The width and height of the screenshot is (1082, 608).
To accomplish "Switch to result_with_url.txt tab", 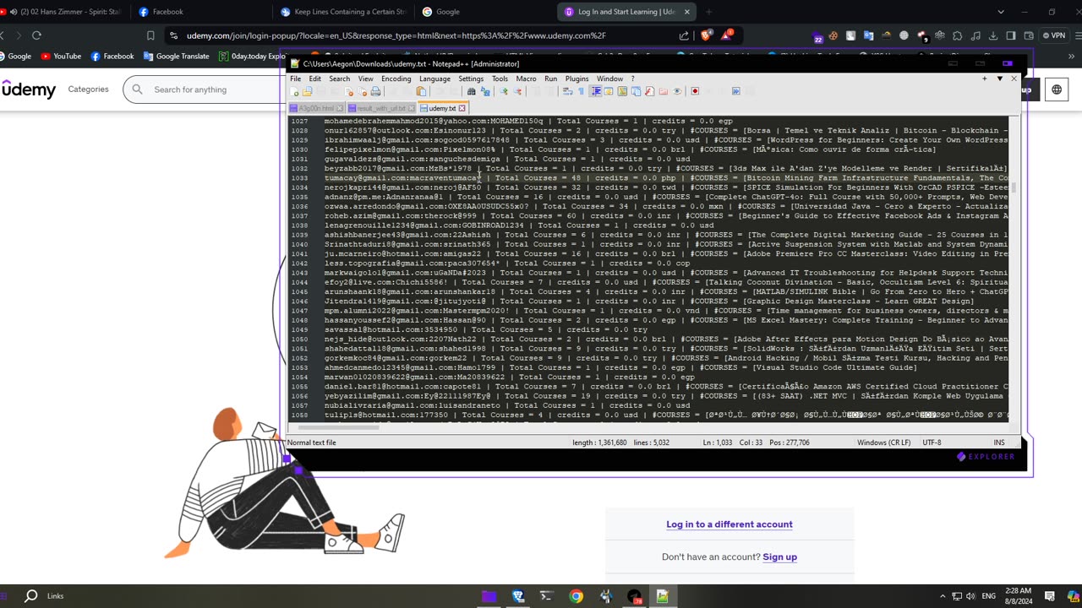I will 380,108.
